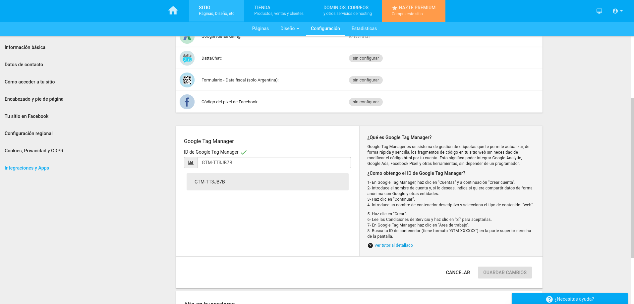Image resolution: width=634 pixels, height=304 pixels.
Task: Focus the Google Tag Manager ID field
Action: click(274, 163)
